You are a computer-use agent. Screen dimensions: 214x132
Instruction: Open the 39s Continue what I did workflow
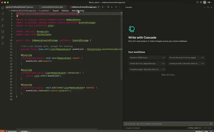tap(187, 64)
